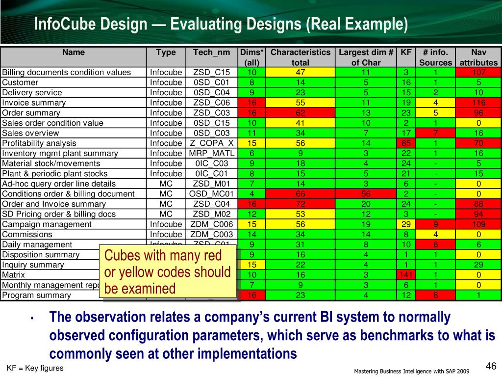The height and width of the screenshot is (377, 502).
Task: Select the 'Delivery service' row name
Action: pyautogui.click(x=32, y=93)
